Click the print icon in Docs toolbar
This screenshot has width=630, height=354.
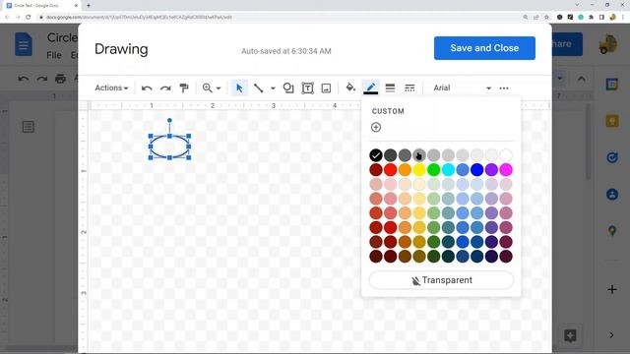click(60, 79)
